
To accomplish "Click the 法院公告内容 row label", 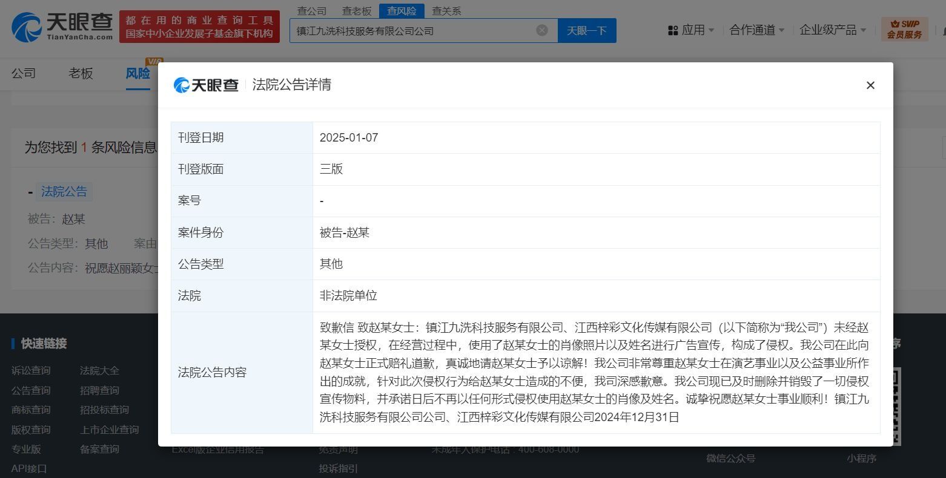I will [x=212, y=372].
